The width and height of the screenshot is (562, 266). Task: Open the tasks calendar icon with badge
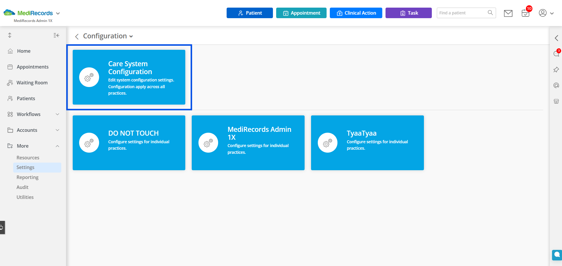[x=526, y=13]
